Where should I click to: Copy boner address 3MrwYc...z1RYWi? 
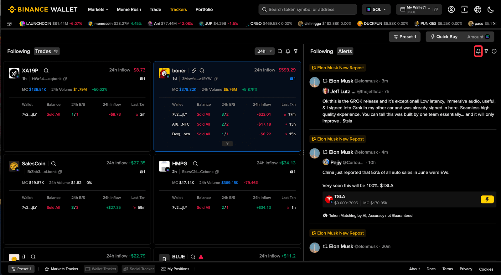[216, 79]
